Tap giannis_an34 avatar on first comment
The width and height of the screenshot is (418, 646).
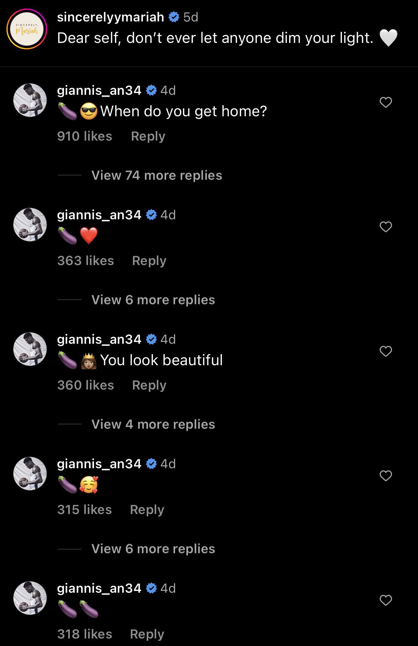[30, 100]
